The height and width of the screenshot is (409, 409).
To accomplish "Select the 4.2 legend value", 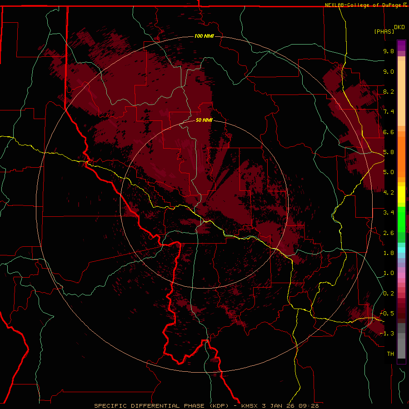I will point(389,193).
